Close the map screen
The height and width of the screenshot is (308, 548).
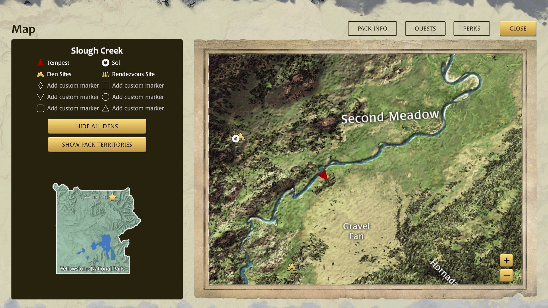pyautogui.click(x=518, y=29)
